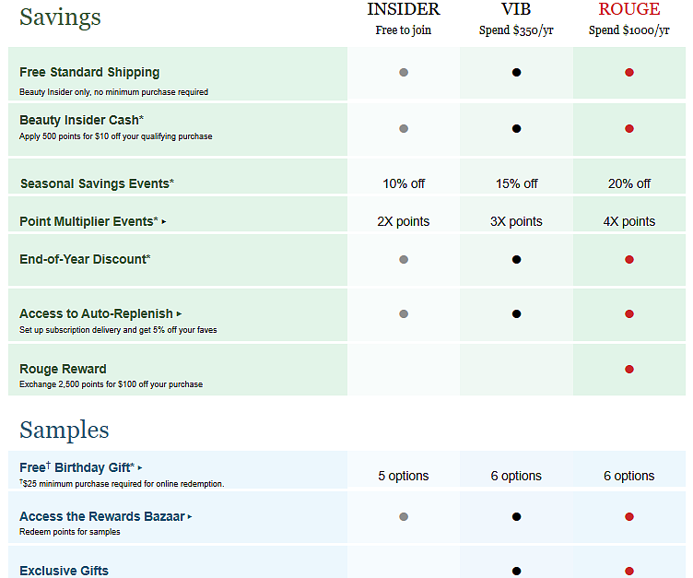The height and width of the screenshot is (578, 693).
Task: Expand the Access the Rewards Bazaar arrow
Action: 190,516
